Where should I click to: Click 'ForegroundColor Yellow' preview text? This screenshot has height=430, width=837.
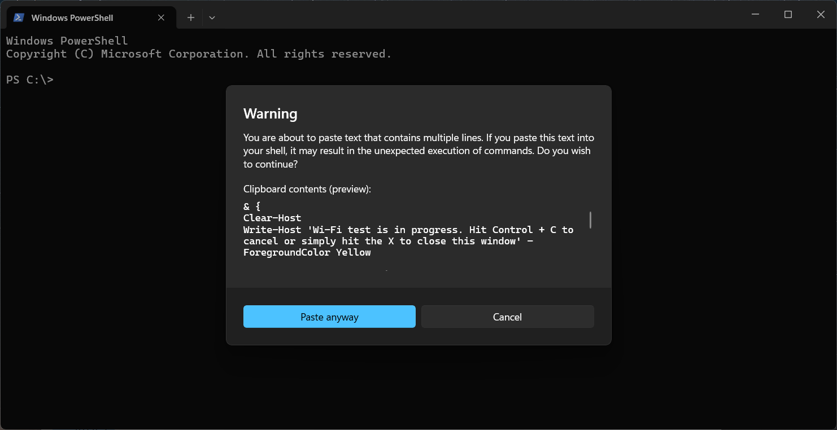click(307, 252)
